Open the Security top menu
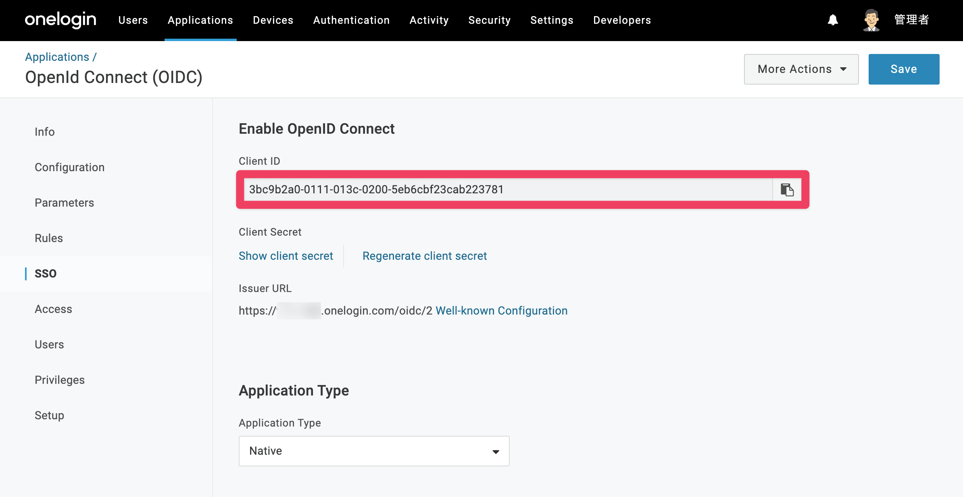 tap(490, 20)
